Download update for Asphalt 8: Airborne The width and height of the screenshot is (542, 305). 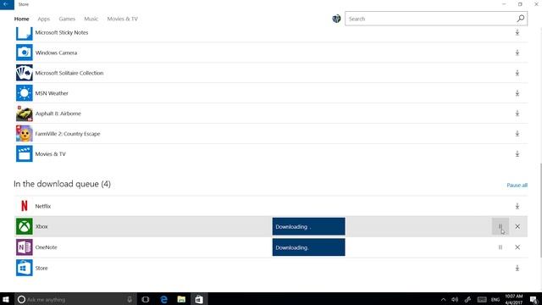(x=517, y=114)
